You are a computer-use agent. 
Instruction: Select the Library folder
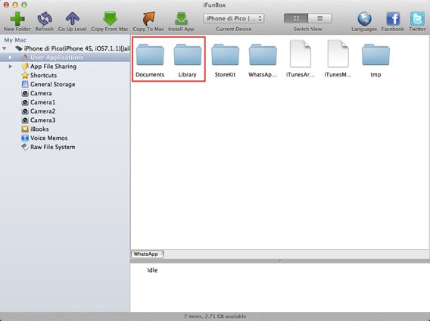click(x=188, y=61)
